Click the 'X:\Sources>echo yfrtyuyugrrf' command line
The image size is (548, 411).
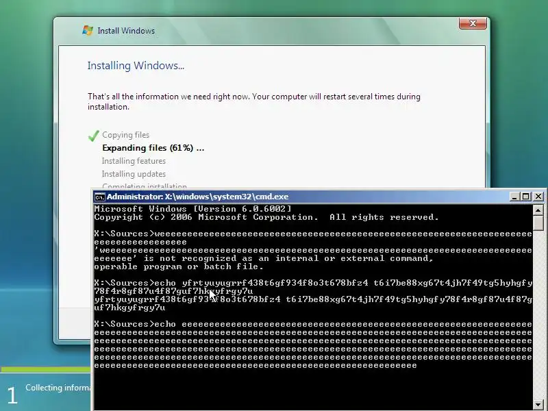pyautogui.click(x=313, y=283)
